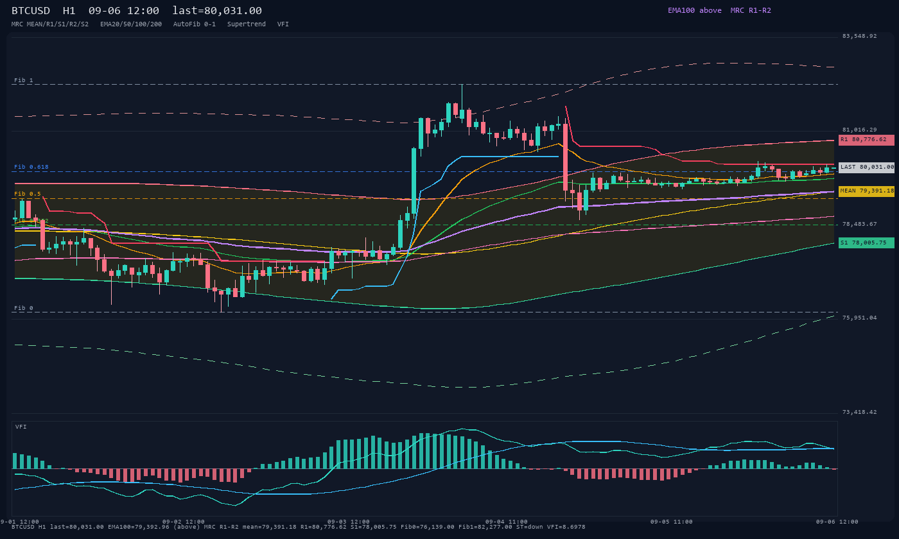Click the VFI panel title

21,427
